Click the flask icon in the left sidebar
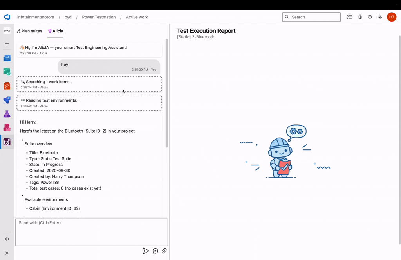Image resolution: width=401 pixels, height=260 pixels. coord(7,114)
